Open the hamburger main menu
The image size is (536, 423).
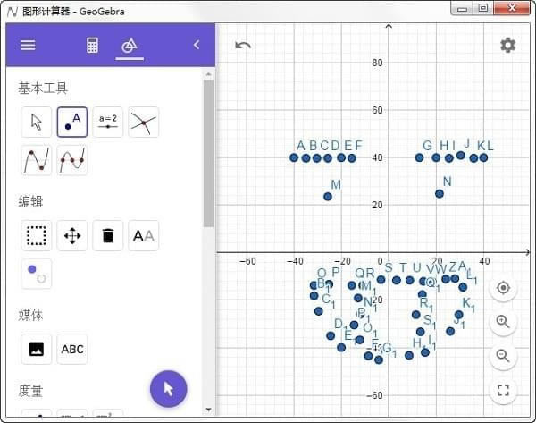click(28, 46)
